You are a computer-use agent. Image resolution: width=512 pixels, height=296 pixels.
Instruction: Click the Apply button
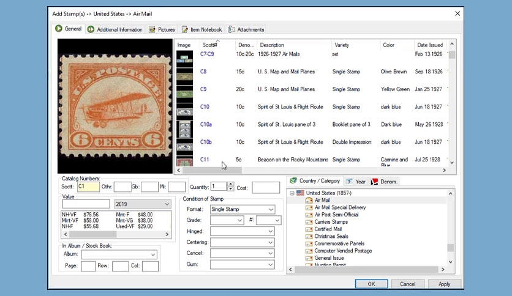tap(444, 284)
